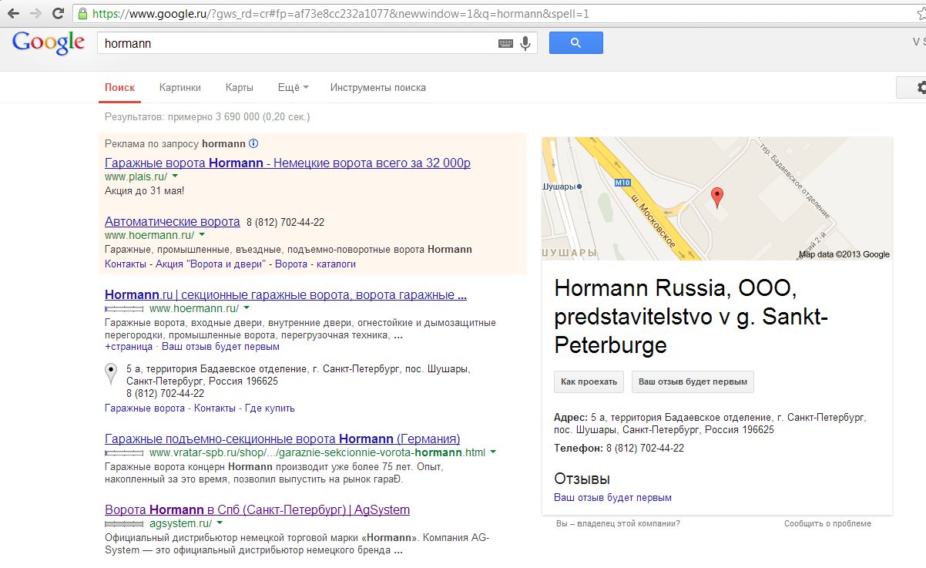The width and height of the screenshot is (926, 568).
Task: Click the Шушары label on the map
Action: tap(559, 187)
